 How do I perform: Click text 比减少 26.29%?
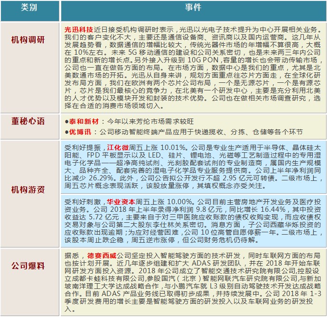click(89, 178)
